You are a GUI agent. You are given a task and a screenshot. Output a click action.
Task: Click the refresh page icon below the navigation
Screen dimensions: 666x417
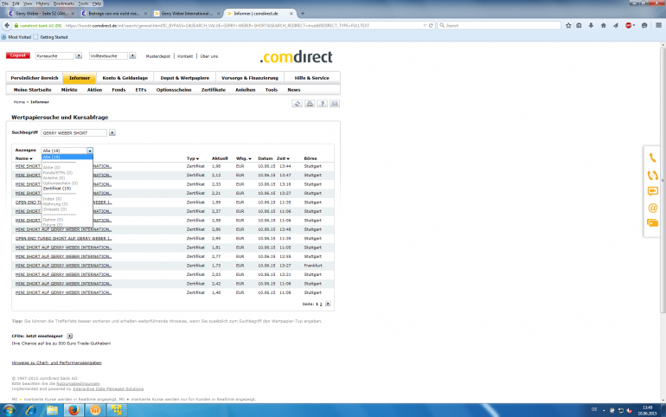pos(297,104)
